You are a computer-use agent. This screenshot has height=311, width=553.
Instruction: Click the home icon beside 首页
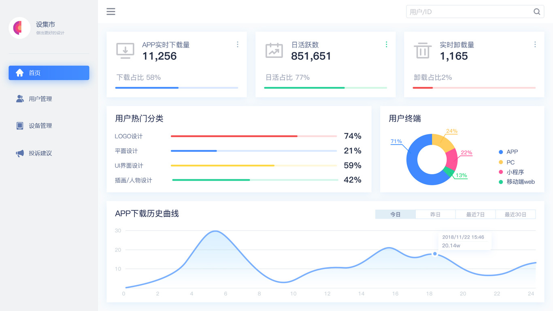(x=19, y=73)
